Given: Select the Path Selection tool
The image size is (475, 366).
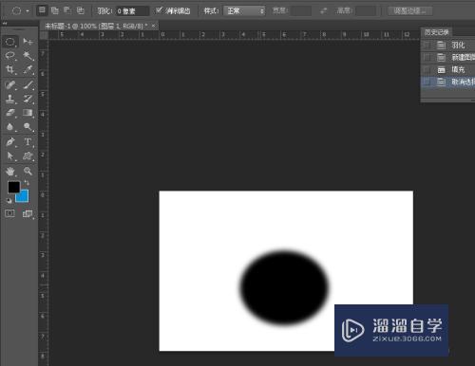Looking at the screenshot, I should point(9,156).
